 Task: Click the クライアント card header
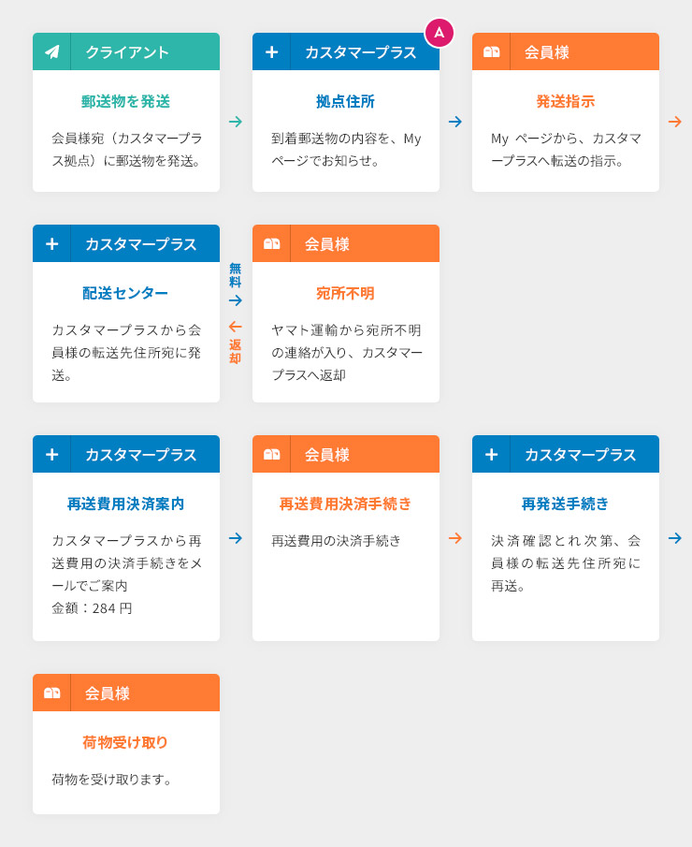pyautogui.click(x=125, y=51)
